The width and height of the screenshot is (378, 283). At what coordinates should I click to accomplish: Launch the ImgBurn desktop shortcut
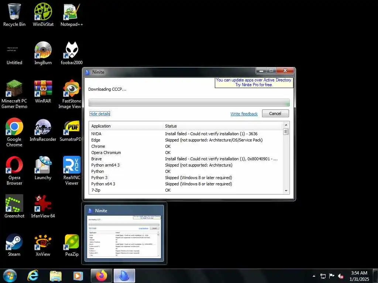43,53
